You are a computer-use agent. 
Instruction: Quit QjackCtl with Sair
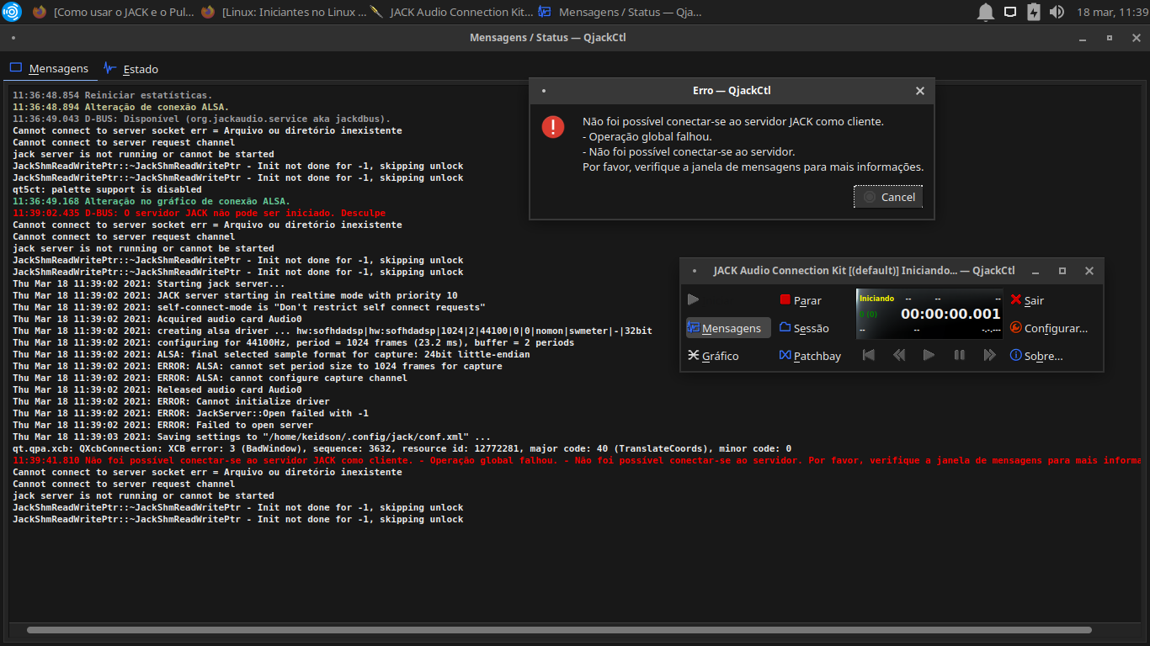[x=1027, y=300]
